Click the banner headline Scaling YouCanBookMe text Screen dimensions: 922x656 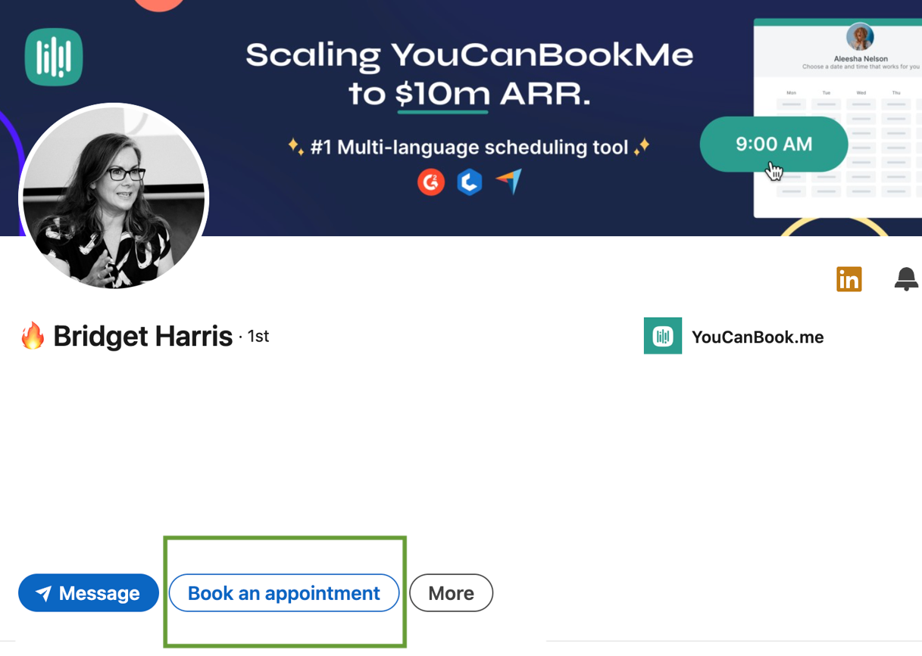470,54
